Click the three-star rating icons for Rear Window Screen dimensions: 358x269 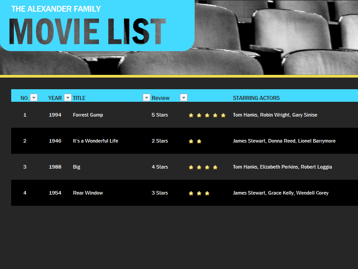(199, 194)
